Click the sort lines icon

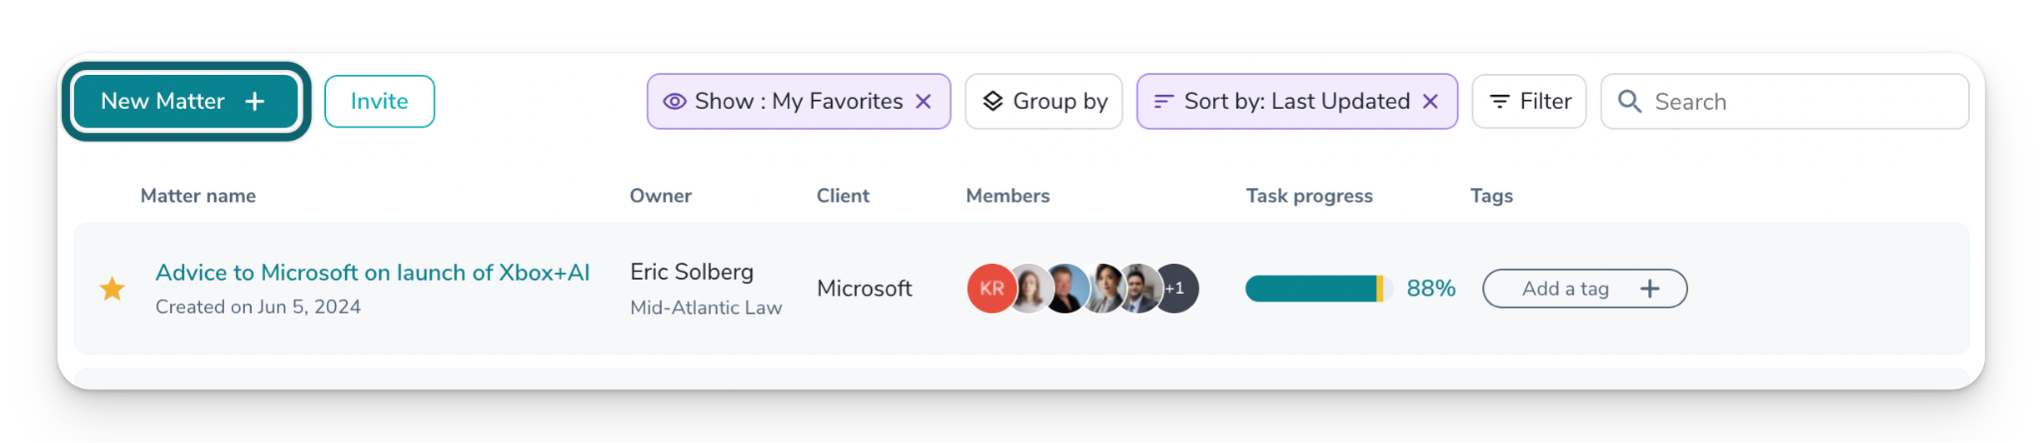pos(1164,102)
